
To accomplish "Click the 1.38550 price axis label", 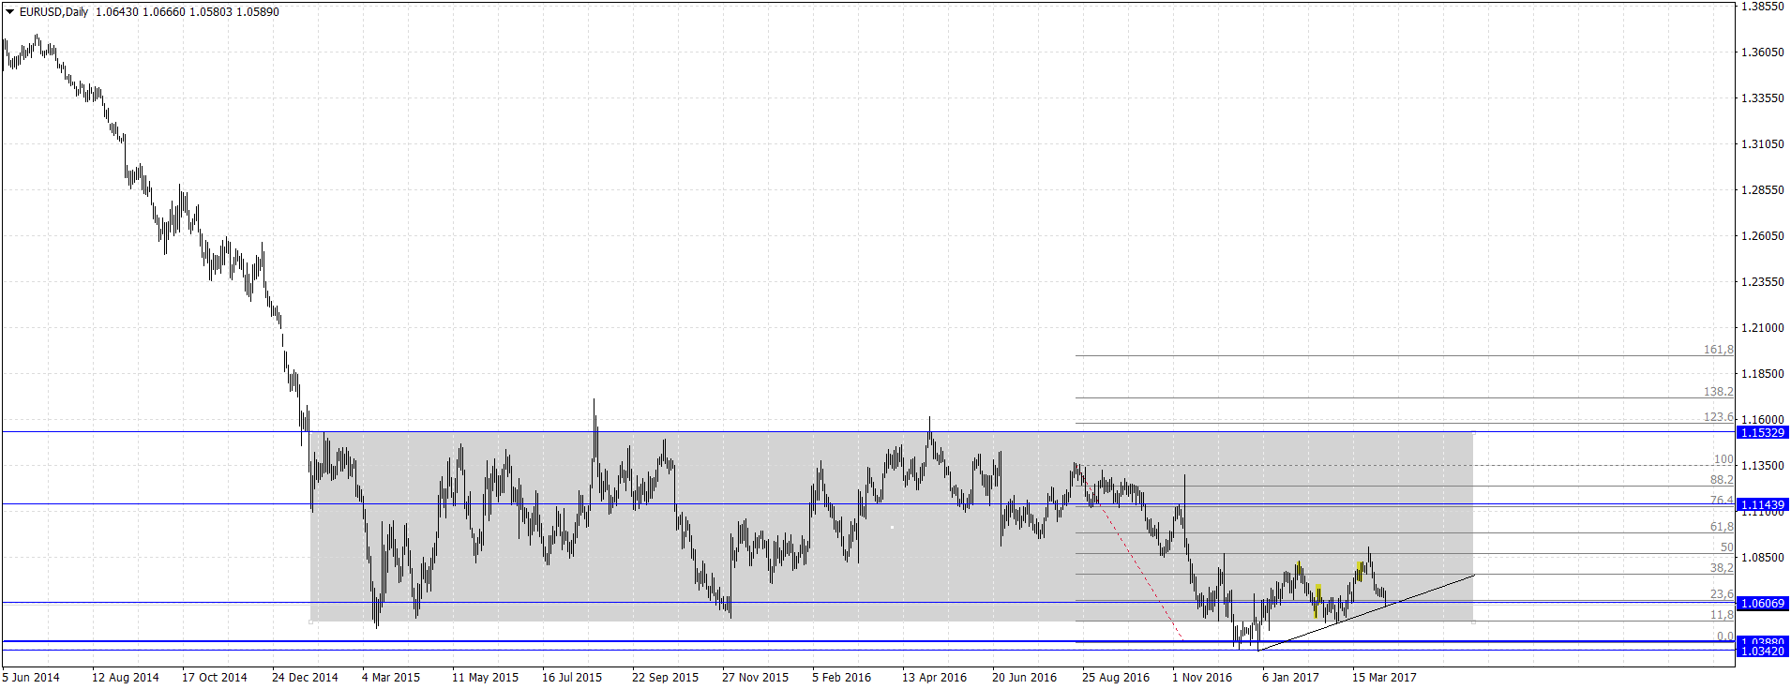I will pyautogui.click(x=1762, y=7).
